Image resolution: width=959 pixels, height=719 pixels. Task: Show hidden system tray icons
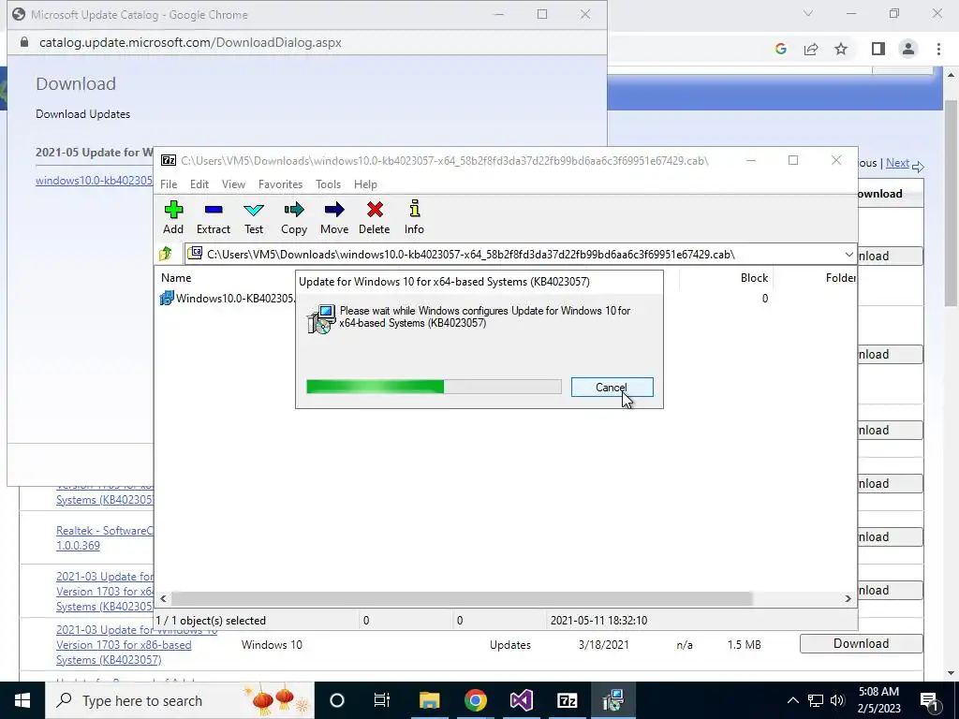(792, 700)
